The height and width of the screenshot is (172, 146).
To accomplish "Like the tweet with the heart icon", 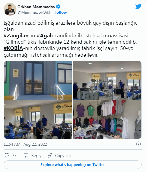I will (7, 155).
